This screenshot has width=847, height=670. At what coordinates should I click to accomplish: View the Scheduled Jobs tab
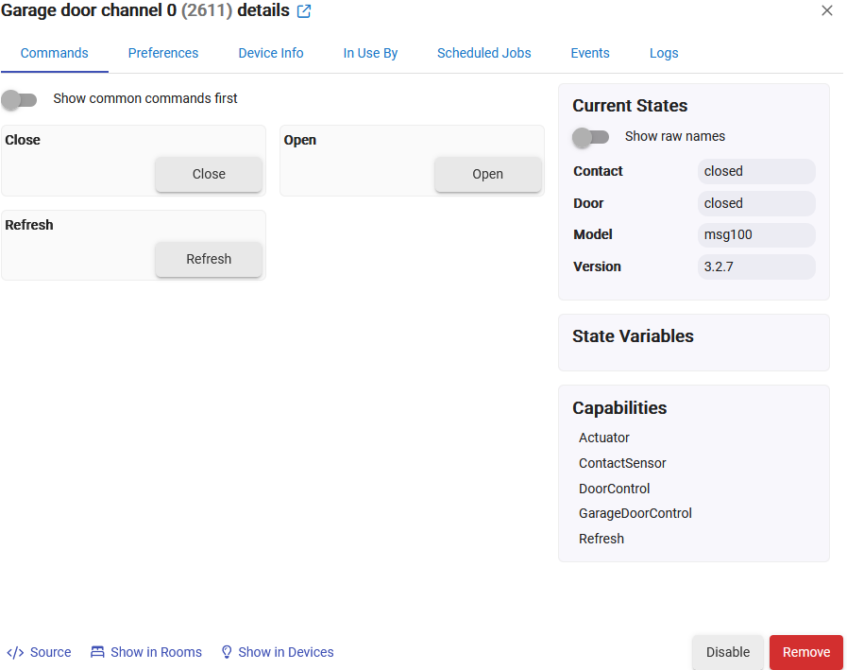(x=484, y=53)
